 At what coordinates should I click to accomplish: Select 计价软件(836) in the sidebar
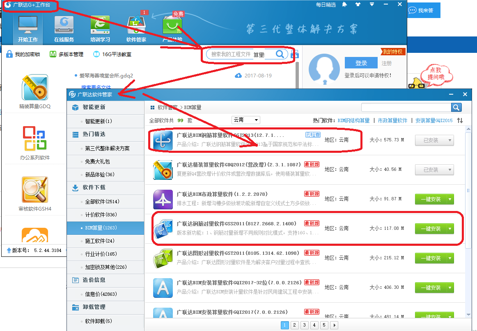(105, 215)
